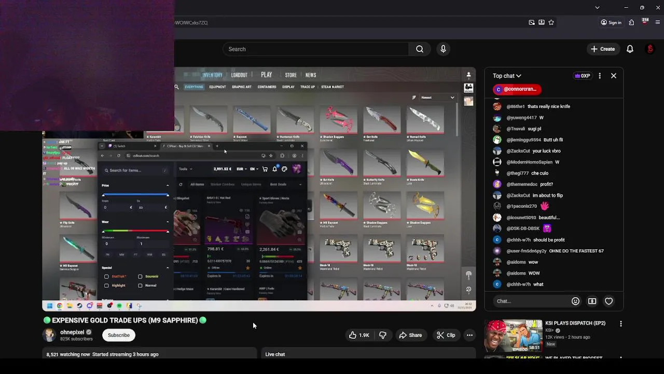Open the CSFloat Tools dropdown
The image size is (664, 374).
pyautogui.click(x=185, y=169)
